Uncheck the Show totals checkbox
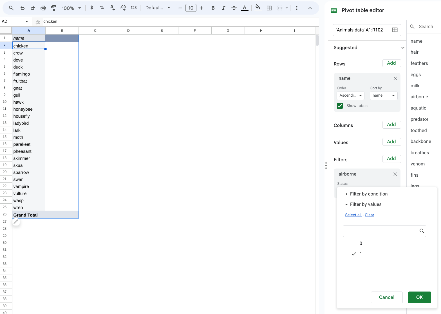Screen dimensions: 441x314 click(340, 106)
